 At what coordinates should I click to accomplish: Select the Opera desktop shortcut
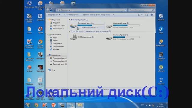pos(40,30)
